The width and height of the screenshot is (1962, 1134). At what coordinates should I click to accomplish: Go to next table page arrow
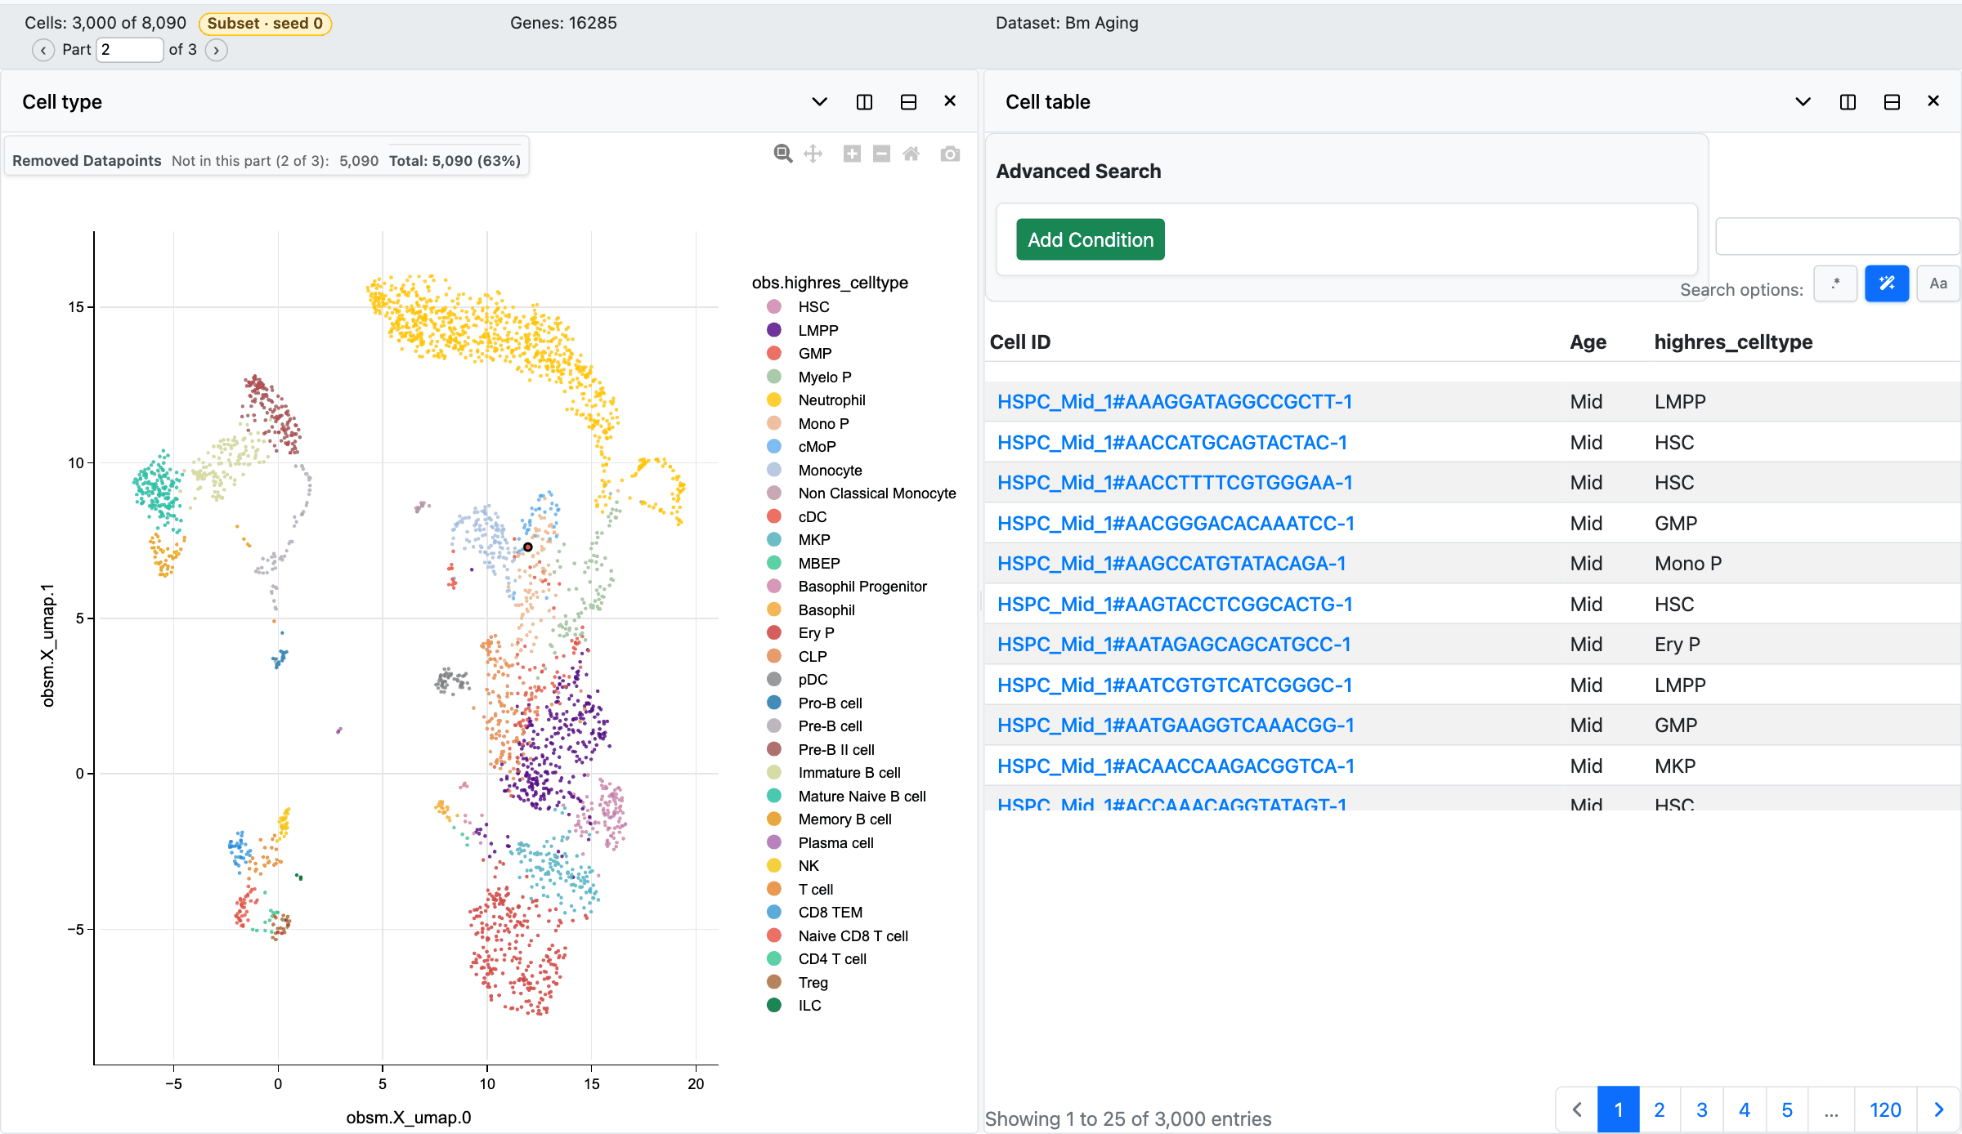1938,1109
